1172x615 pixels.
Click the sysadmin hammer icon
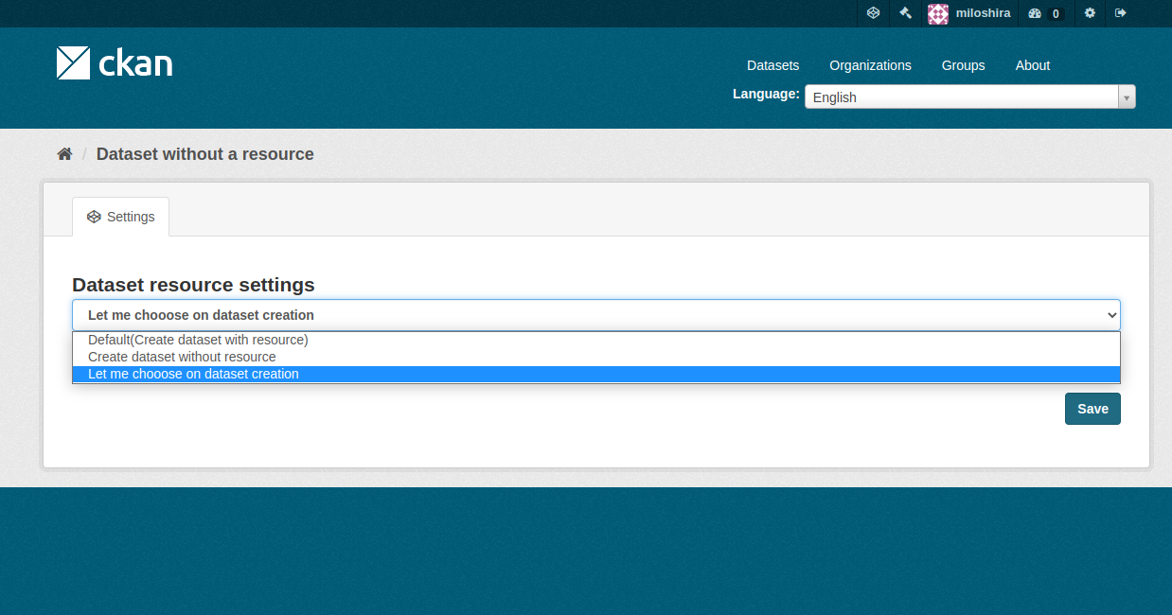click(905, 13)
